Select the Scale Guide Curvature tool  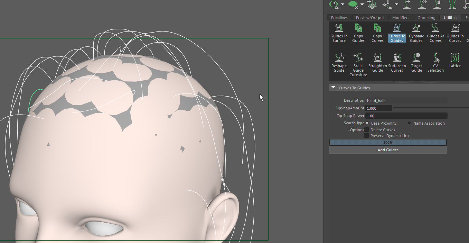click(x=358, y=64)
